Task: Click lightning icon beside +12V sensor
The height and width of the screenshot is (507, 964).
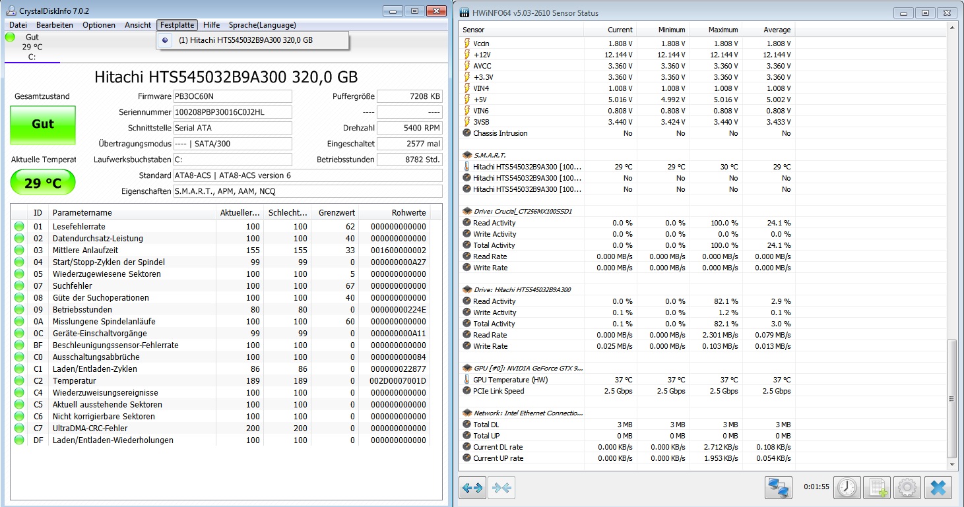Action: pos(467,55)
